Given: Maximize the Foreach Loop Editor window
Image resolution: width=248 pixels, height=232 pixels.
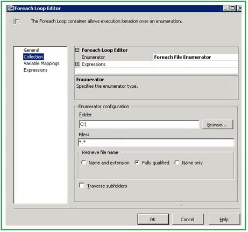Looking at the screenshot, I should click(232, 8).
